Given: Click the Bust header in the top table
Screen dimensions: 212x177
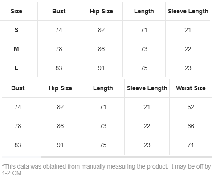Looking at the screenshot, I should (59, 11).
